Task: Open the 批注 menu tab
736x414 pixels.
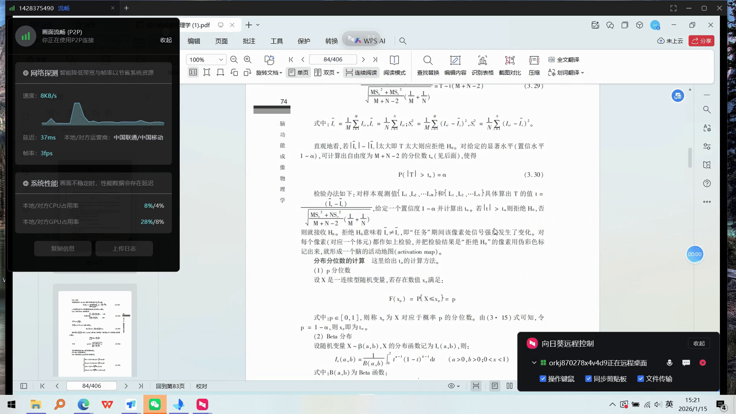Action: coord(249,41)
